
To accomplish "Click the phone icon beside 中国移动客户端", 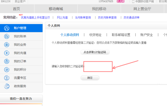I will click(133, 1).
